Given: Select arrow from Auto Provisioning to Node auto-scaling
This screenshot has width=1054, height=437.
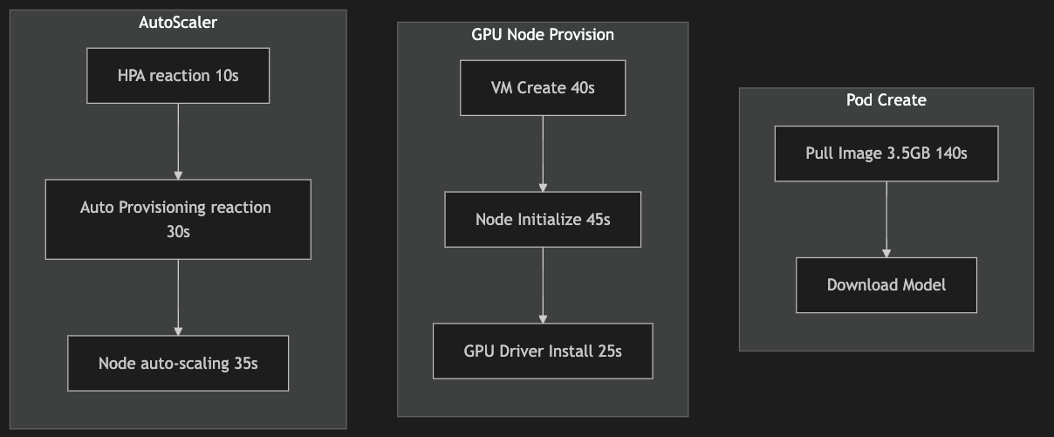Looking at the screenshot, I should tap(178, 297).
